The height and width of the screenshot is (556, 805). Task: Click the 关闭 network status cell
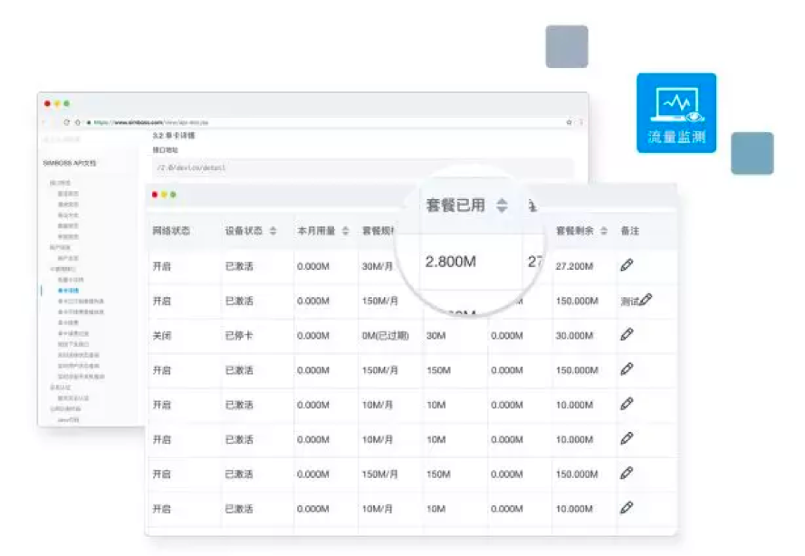[x=162, y=336]
